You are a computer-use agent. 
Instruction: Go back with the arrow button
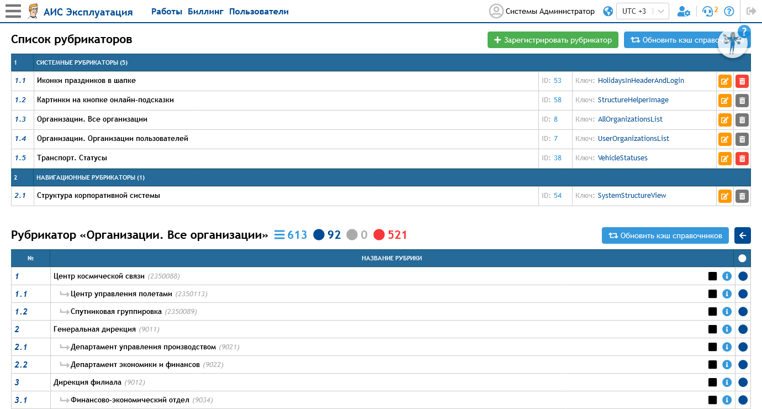coord(743,235)
